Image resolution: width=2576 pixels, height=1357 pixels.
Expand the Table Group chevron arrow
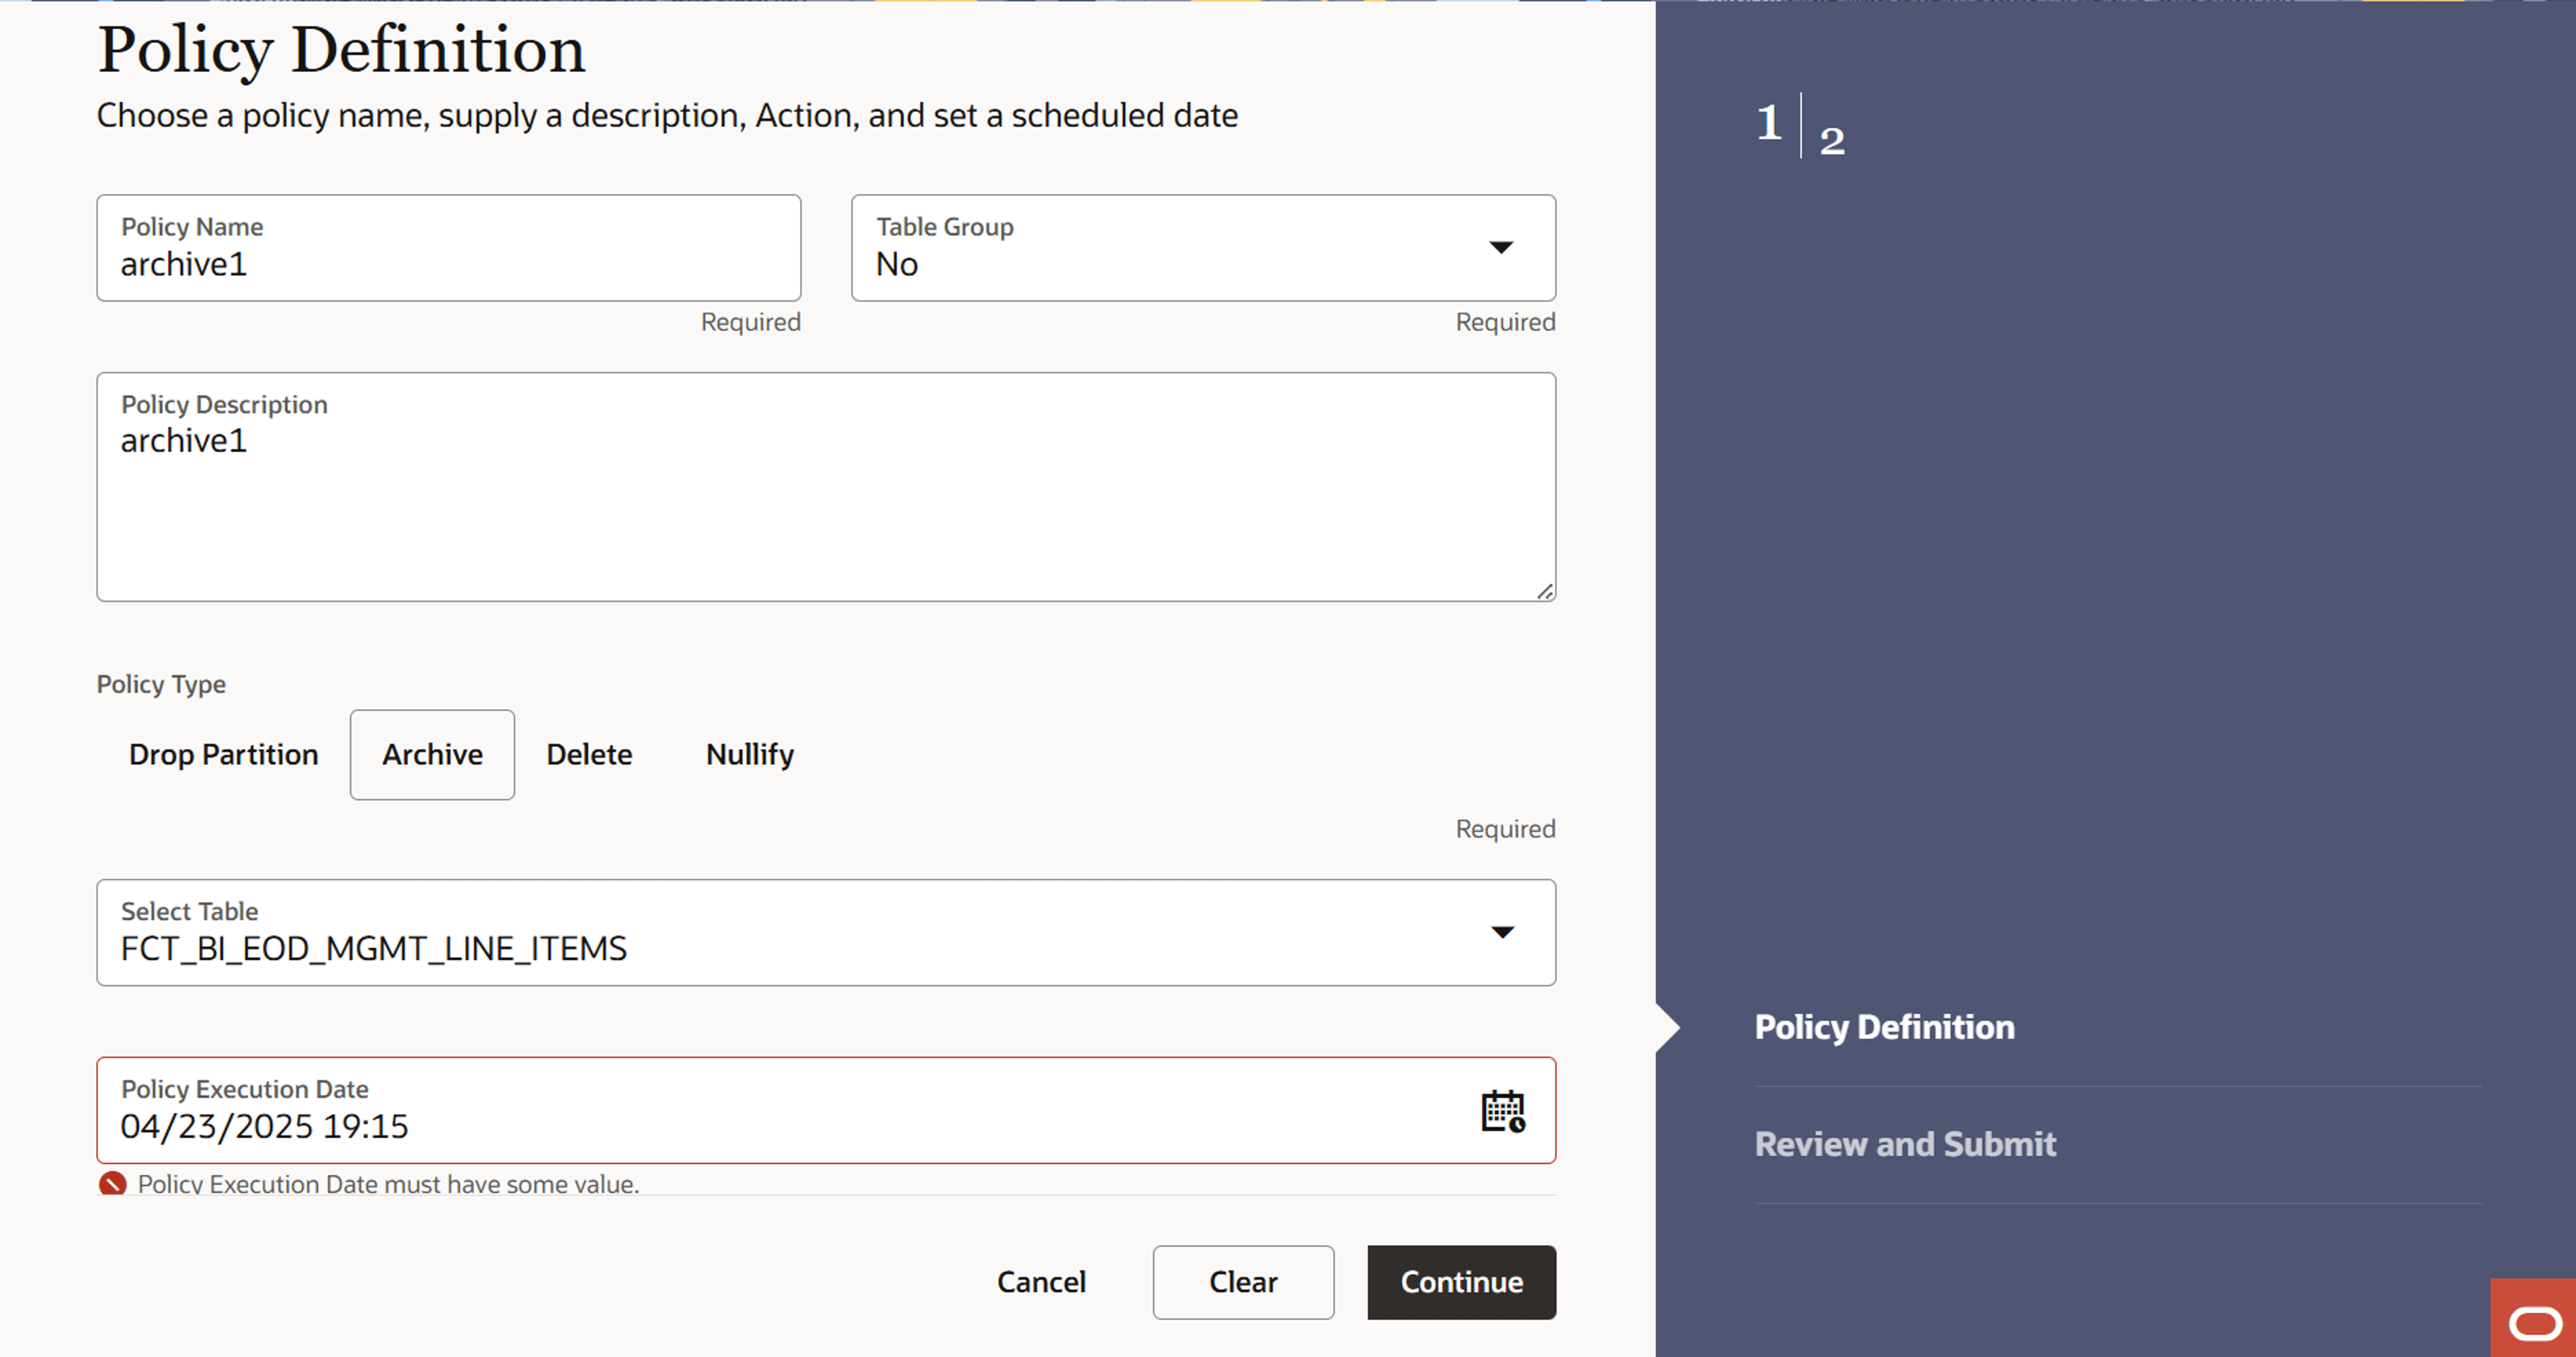pos(1502,248)
